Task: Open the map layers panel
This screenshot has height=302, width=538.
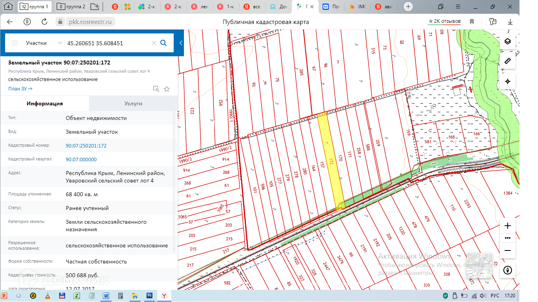Action: tap(508, 42)
